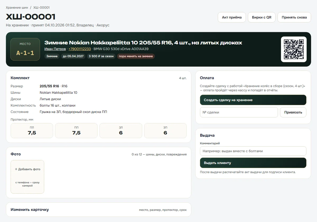Screen dimensions: 317x222
Task: Click the ЗП tread depth 6 card
Action: tap(165, 131)
